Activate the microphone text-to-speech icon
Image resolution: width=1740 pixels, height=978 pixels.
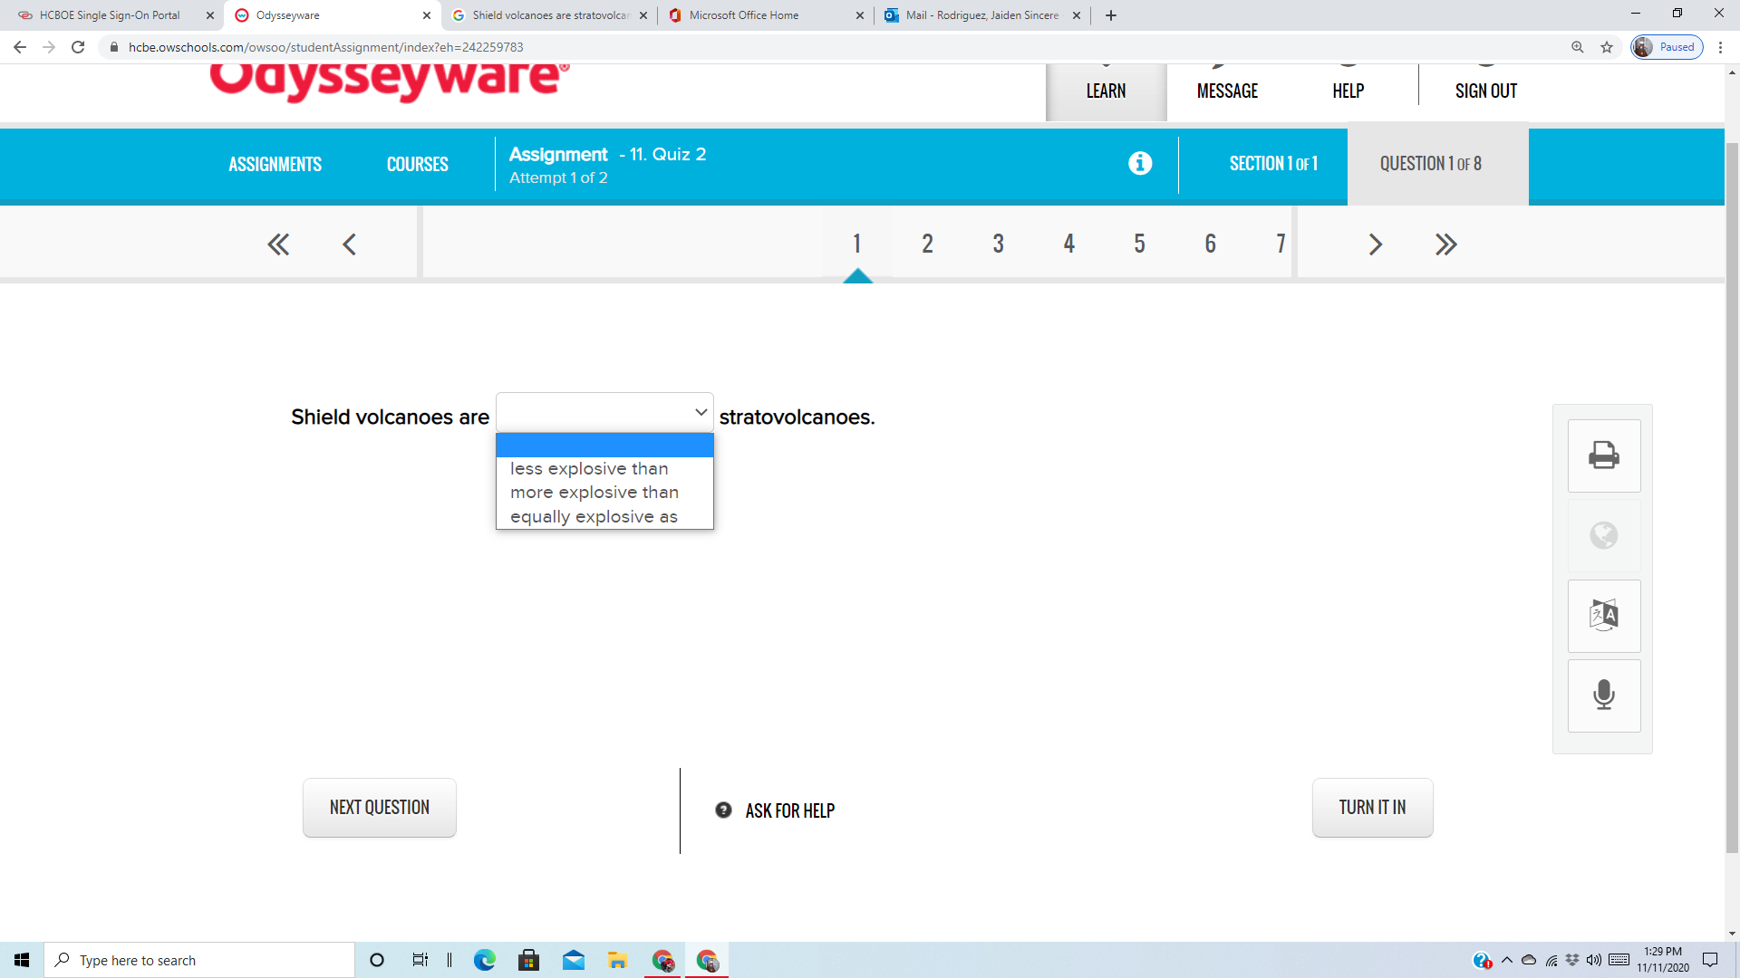[1604, 695]
